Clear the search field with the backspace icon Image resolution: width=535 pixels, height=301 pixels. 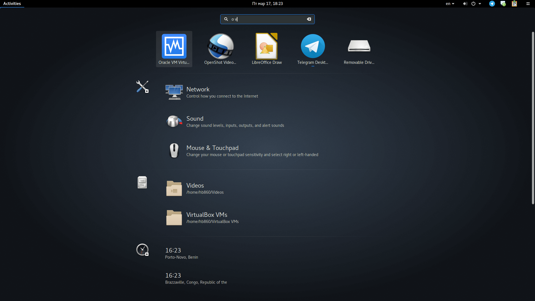point(309,19)
